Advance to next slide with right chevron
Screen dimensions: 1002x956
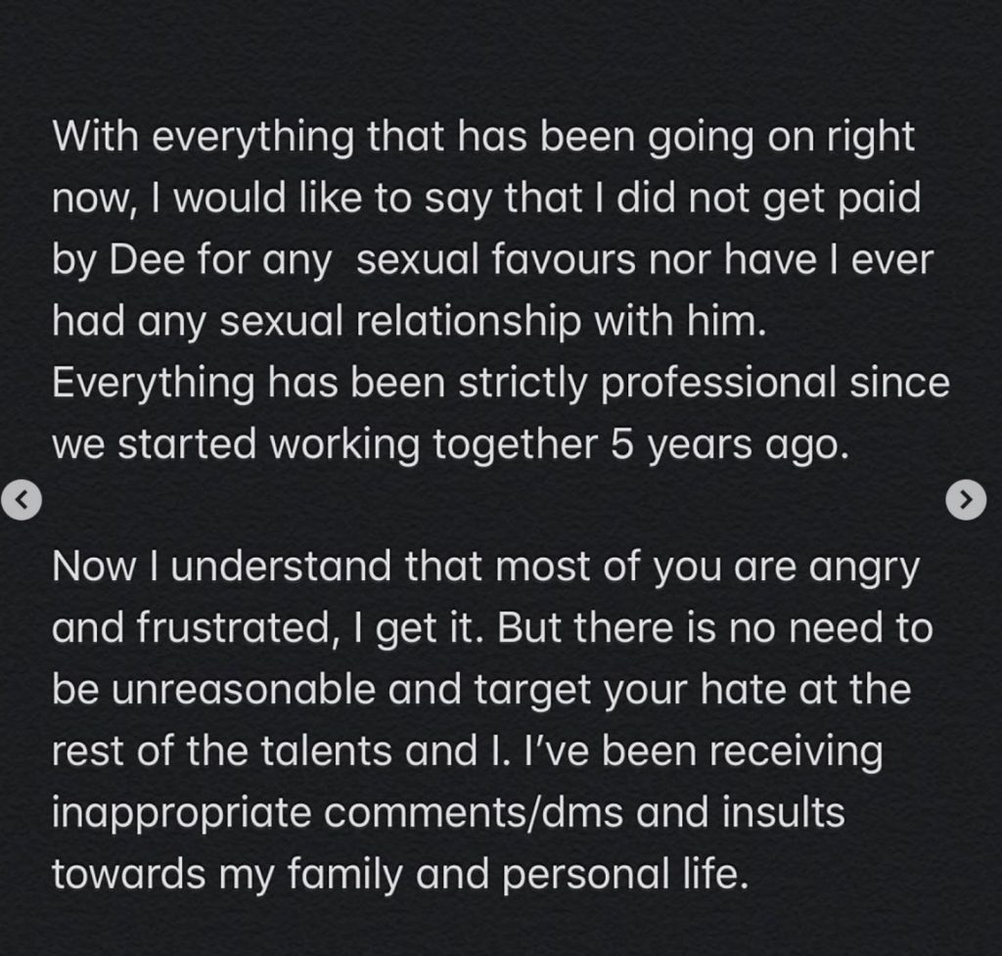[966, 499]
